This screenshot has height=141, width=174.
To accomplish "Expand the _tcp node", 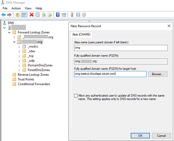I will [x=19, y=56].
